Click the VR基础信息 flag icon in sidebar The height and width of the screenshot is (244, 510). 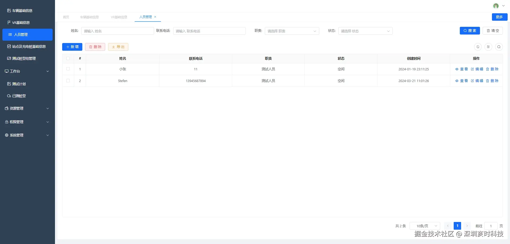click(9, 23)
